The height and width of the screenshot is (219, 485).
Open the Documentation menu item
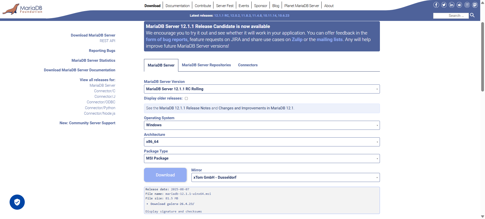click(178, 6)
